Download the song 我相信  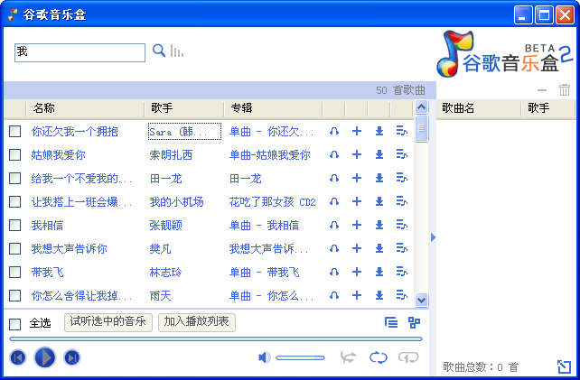tap(379, 225)
